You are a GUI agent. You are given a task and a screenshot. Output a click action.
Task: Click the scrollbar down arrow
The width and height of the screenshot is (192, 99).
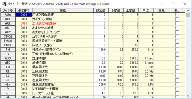pos(188,96)
